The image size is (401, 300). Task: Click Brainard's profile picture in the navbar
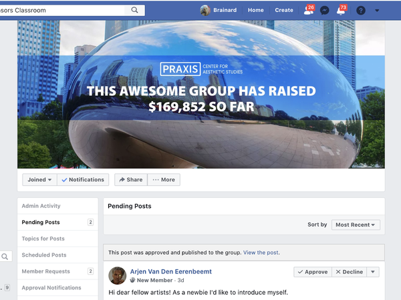pyautogui.click(x=205, y=10)
